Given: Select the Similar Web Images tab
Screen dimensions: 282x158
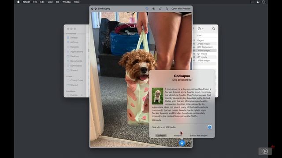Looking at the screenshot, I should click(x=199, y=136).
